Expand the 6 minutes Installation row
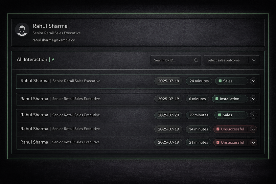 (x=253, y=99)
